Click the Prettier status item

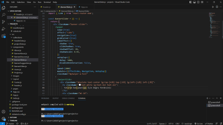coord(209,124)
